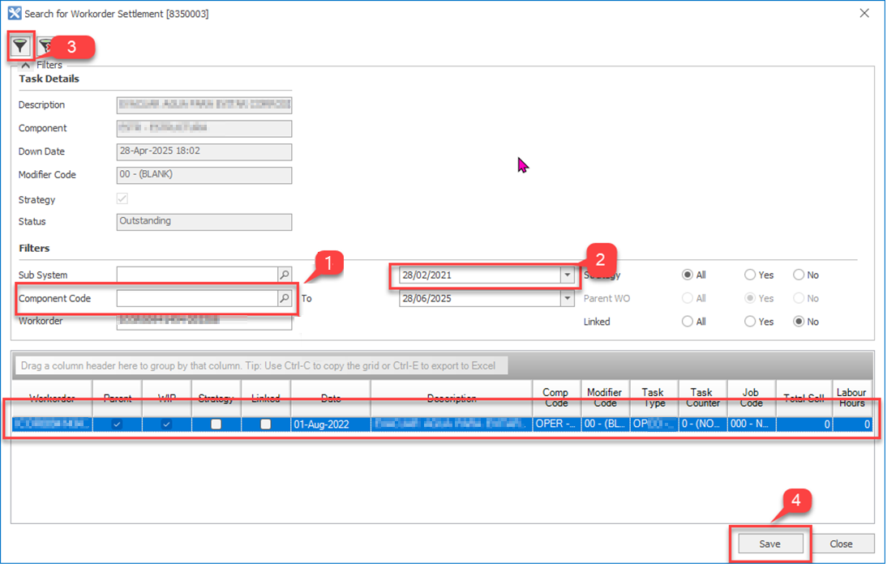The width and height of the screenshot is (887, 567).
Task: Apply filters with the funnel icon
Action: [x=20, y=46]
